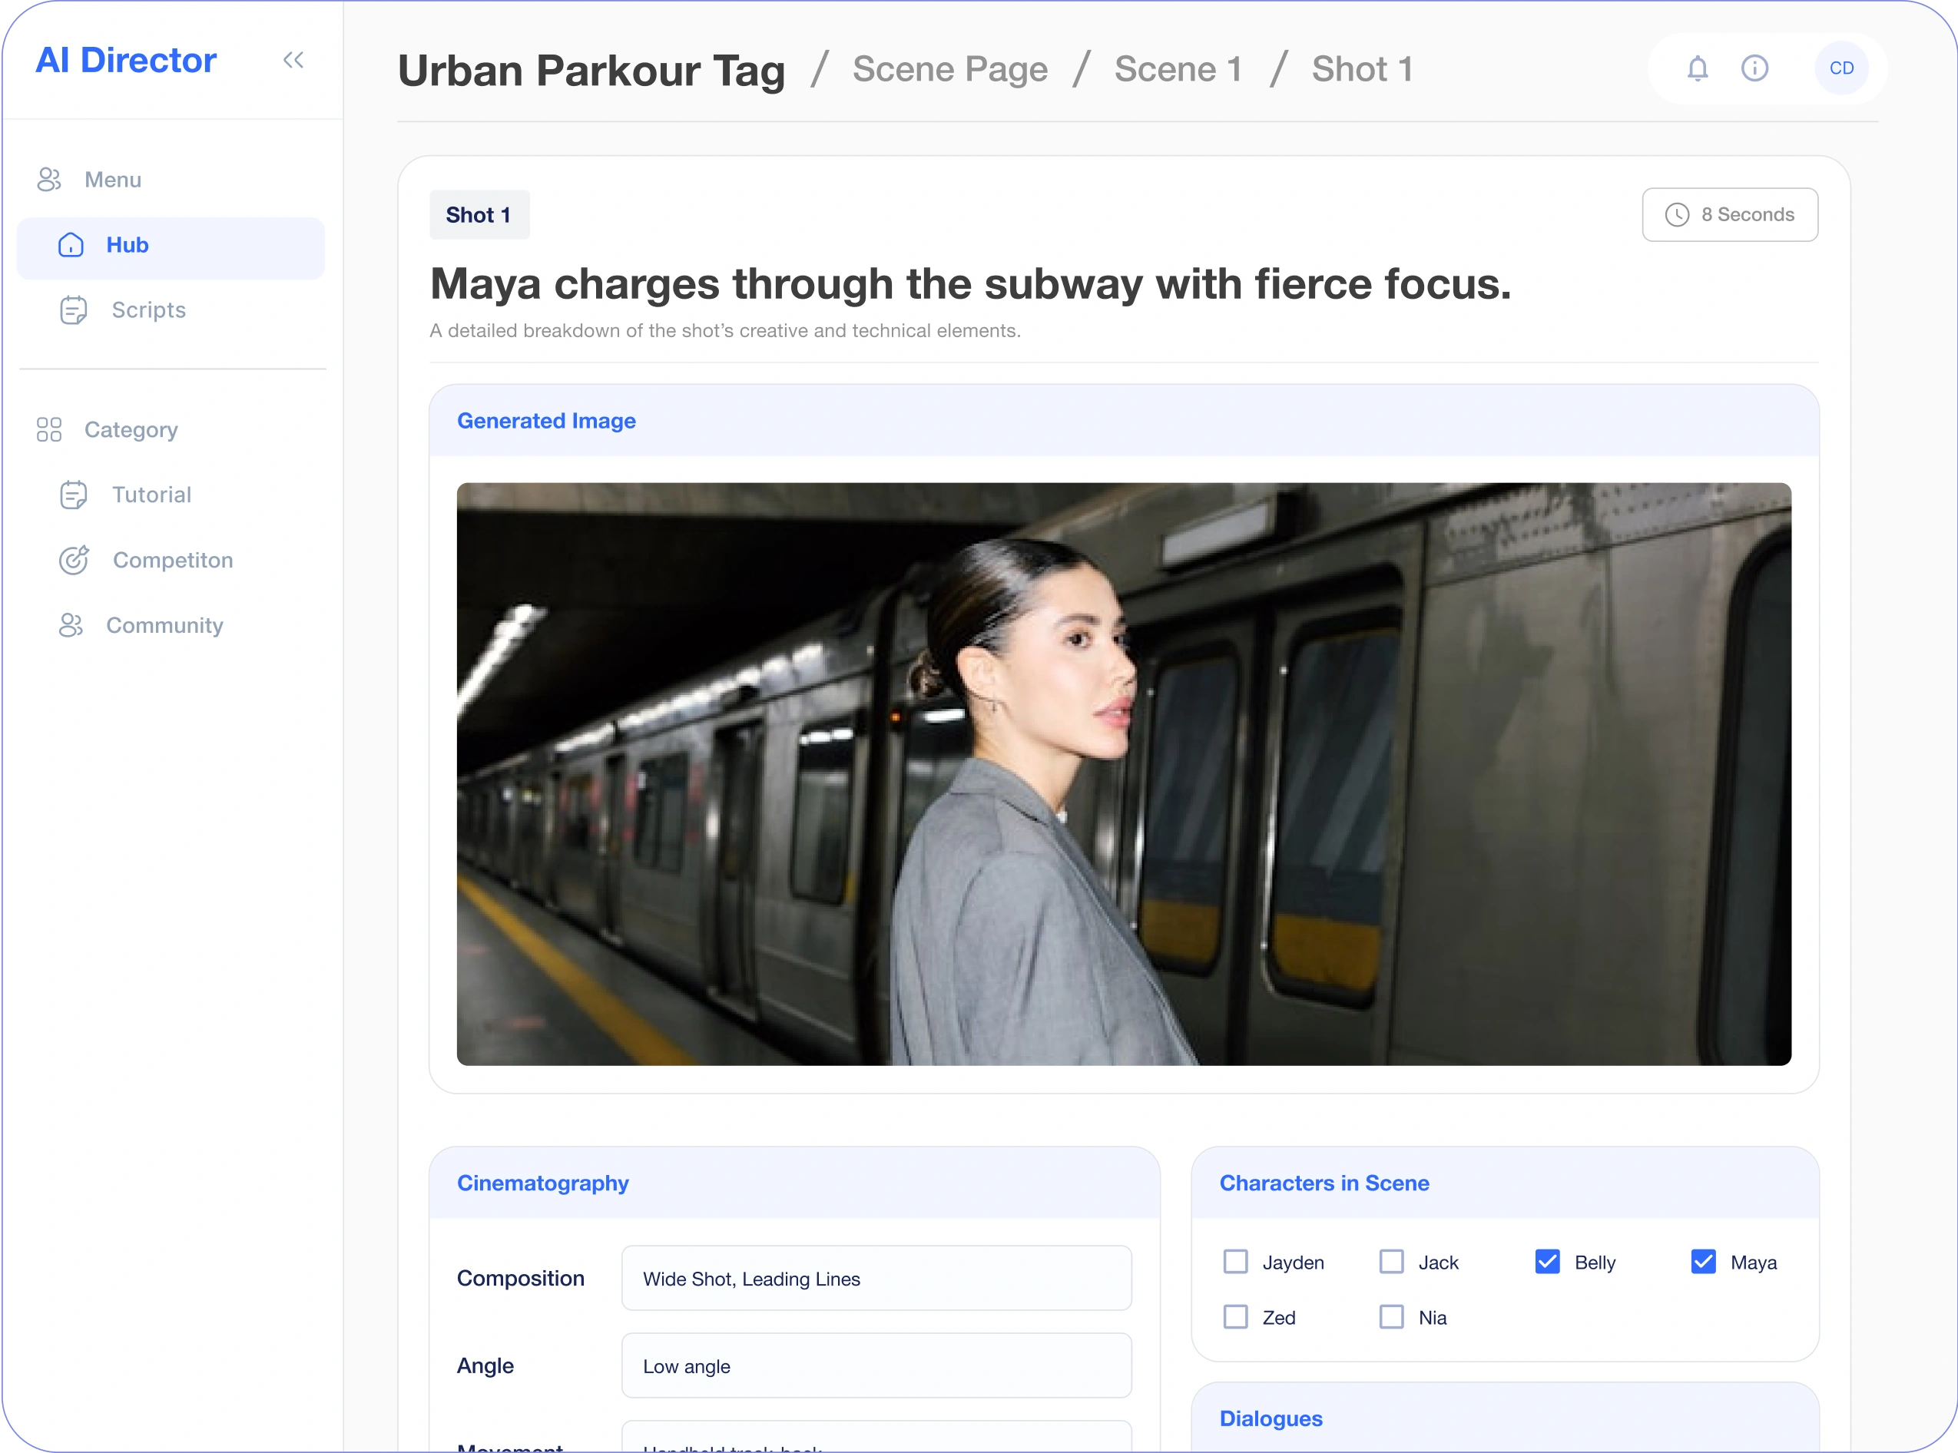Open notifications bell icon
Image resolution: width=1958 pixels, height=1453 pixels.
click(1698, 68)
